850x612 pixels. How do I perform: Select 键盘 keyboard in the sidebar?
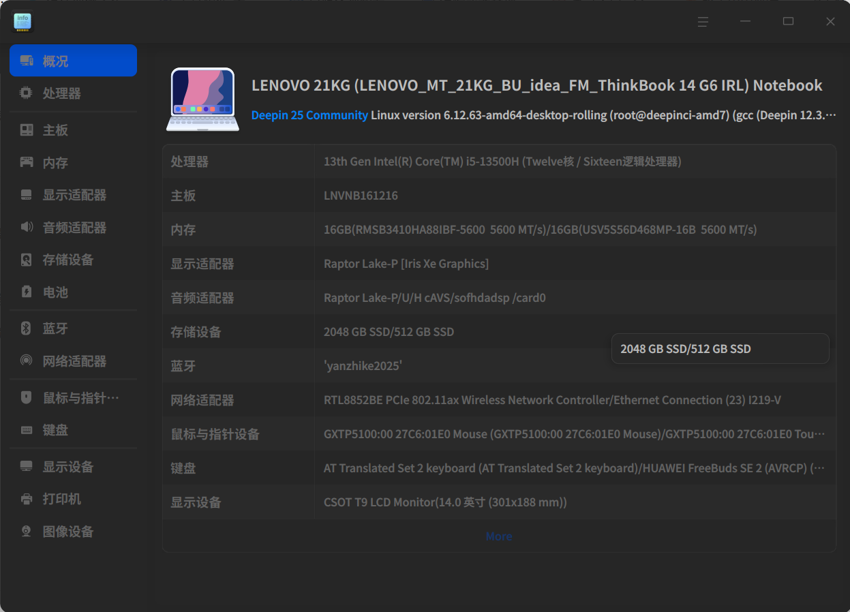[x=73, y=430]
